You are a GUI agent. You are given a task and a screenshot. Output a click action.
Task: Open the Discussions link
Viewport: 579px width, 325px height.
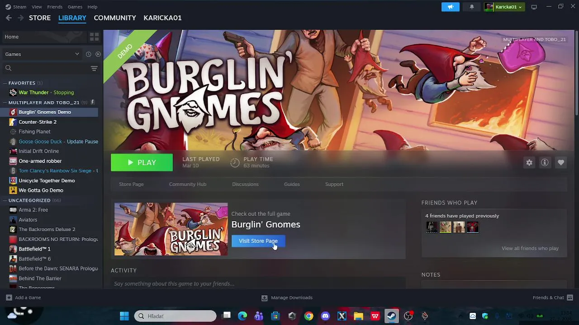[245, 184]
